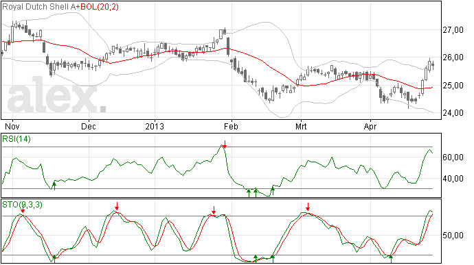
Task: Click the 'Apr' date axis label
Action: click(370, 126)
